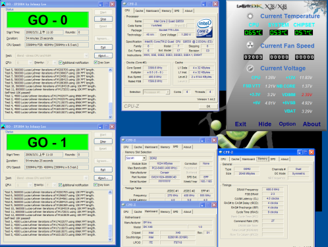Close the top CPU-Z window
Screen dimensions: 328x247
click(215, 4)
